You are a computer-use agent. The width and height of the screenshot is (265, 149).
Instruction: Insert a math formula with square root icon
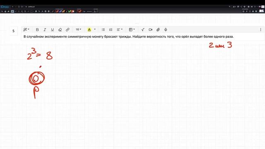(x=143, y=29)
